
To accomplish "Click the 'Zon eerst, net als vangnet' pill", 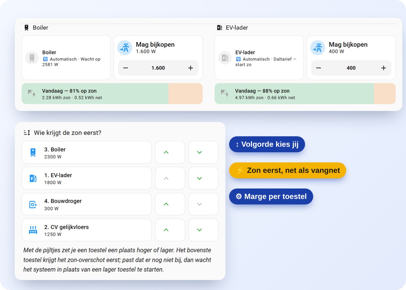I will (288, 170).
